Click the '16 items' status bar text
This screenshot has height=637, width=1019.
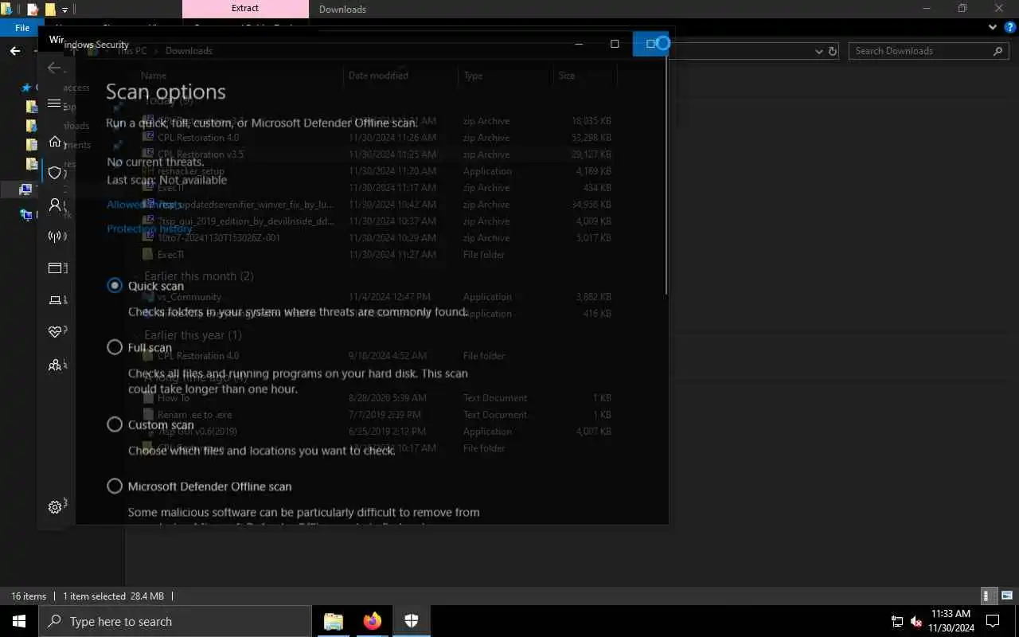point(29,596)
